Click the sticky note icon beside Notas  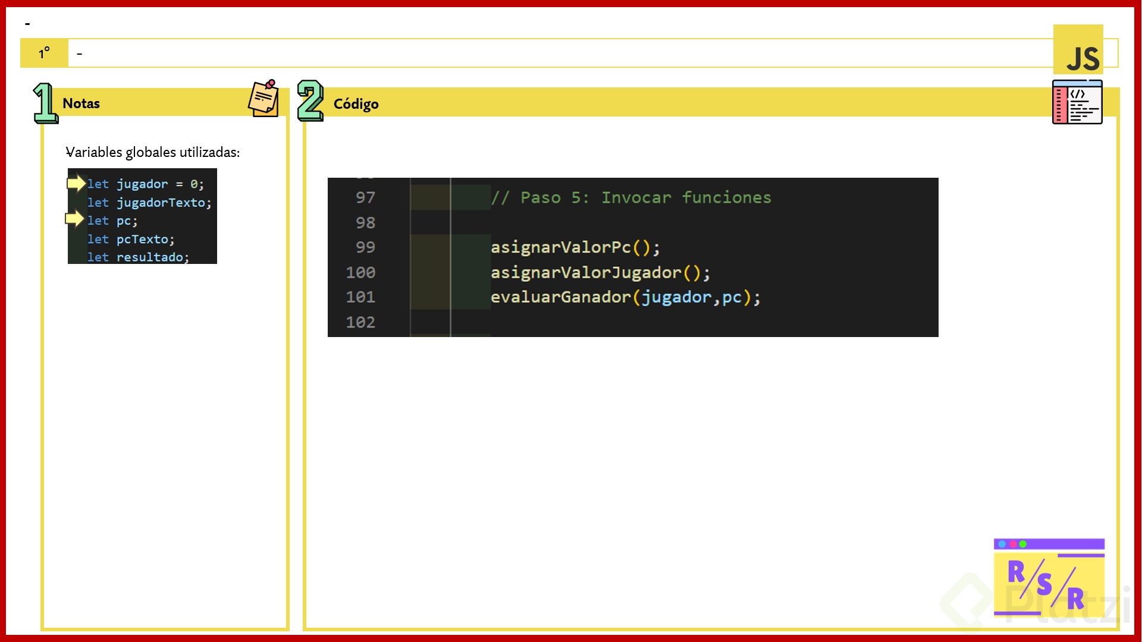pos(263,98)
